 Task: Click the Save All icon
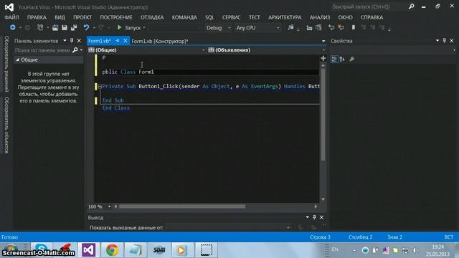click(x=74, y=27)
